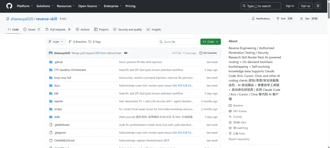The width and height of the screenshot is (330, 148).
Task: Click the scripts folder icon
Action: point(51,109)
